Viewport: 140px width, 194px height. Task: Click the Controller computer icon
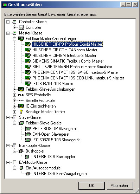click(x=21, y=27)
